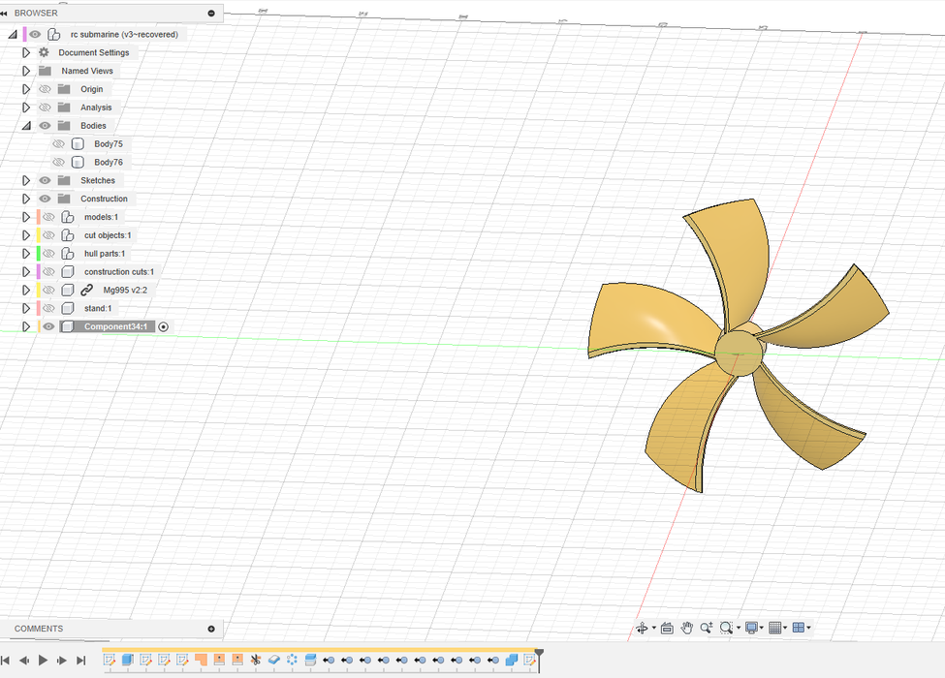Expand the Document Settings node
Image resolution: width=945 pixels, height=678 pixels.
26,52
